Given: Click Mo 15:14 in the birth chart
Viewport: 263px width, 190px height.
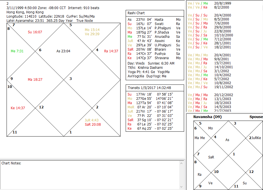Looking at the screenshot, I should tap(92, 30).
